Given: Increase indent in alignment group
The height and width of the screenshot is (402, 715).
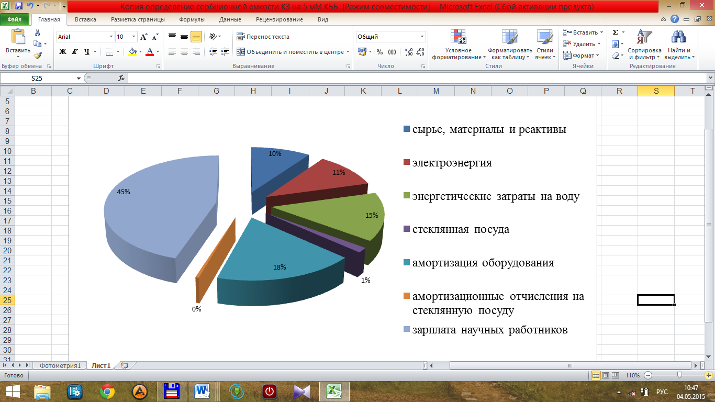Looking at the screenshot, I should pos(225,52).
